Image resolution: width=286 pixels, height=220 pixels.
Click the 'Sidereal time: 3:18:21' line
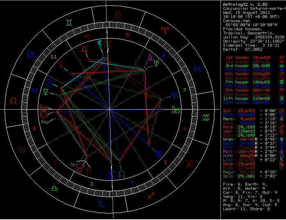251,45
